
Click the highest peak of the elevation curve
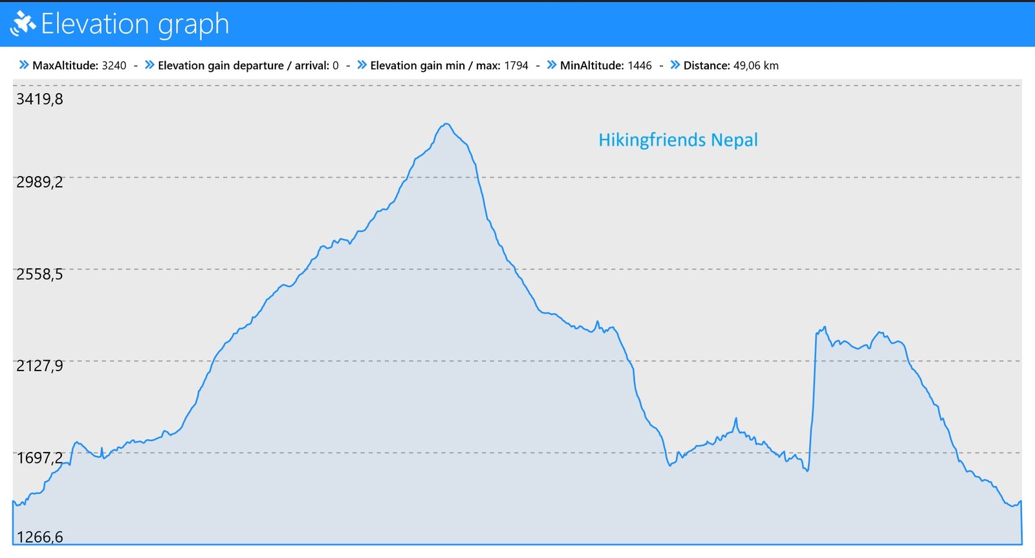pos(446,124)
